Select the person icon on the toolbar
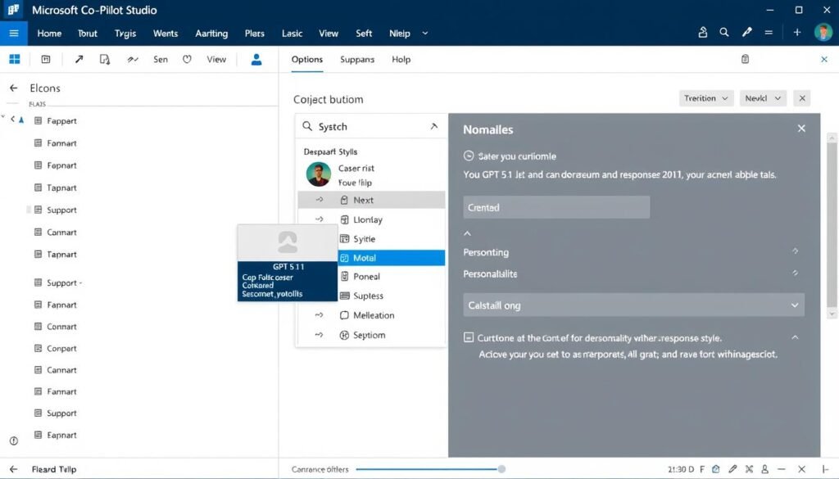Image resolution: width=839 pixels, height=479 pixels. (x=255, y=59)
